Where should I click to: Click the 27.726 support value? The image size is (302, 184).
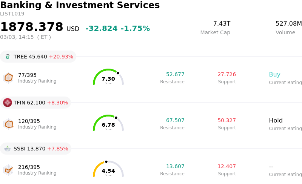pyautogui.click(x=226, y=75)
